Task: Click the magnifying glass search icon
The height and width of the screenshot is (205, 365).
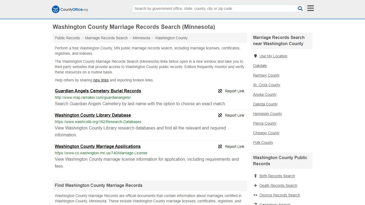Action: pos(300,9)
